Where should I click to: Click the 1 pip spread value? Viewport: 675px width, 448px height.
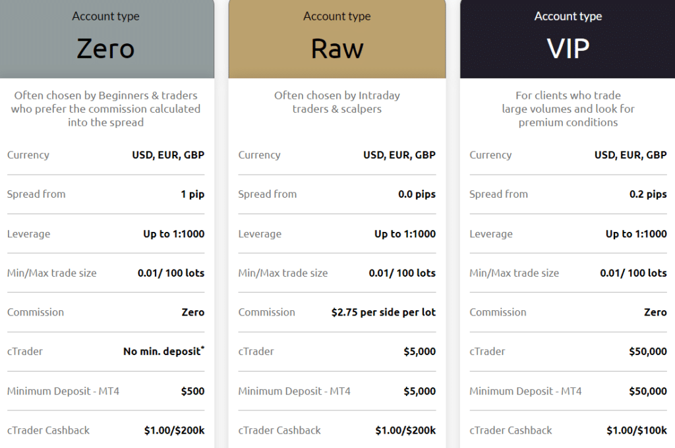pos(192,194)
